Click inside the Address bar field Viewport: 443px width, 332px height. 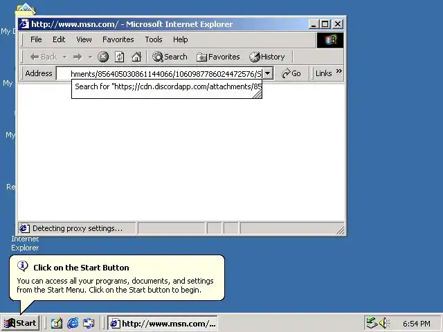coord(160,74)
